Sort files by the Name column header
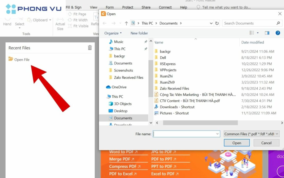 pos(159,42)
